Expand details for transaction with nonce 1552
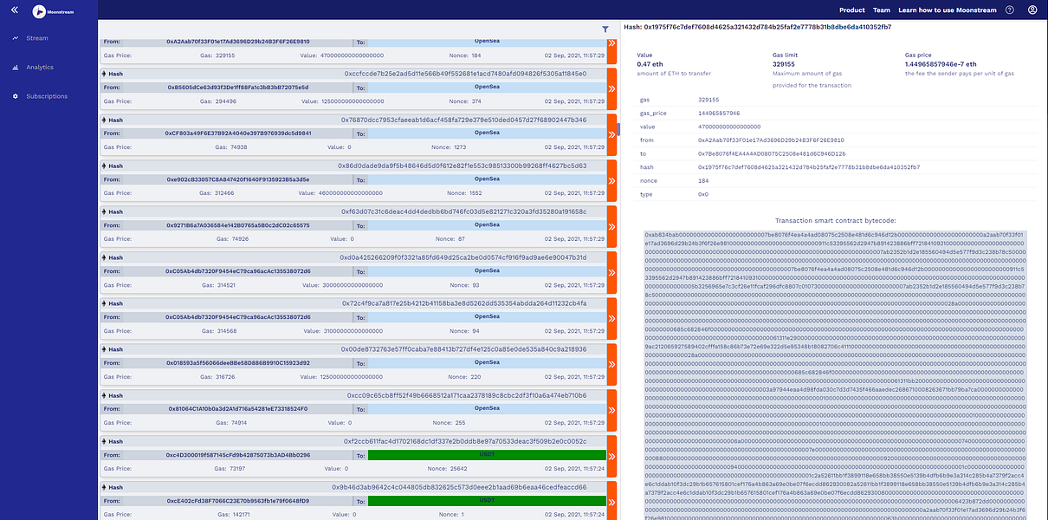 tap(611, 179)
